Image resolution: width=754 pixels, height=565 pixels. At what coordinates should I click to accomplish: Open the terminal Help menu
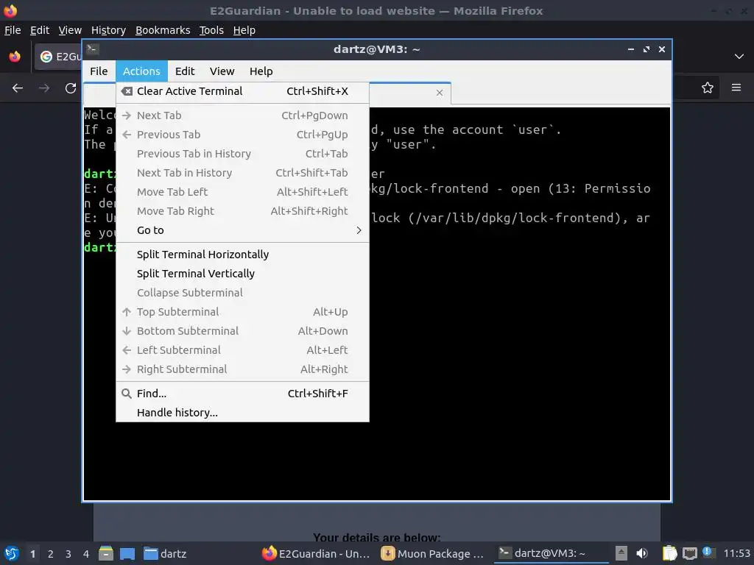click(x=261, y=71)
